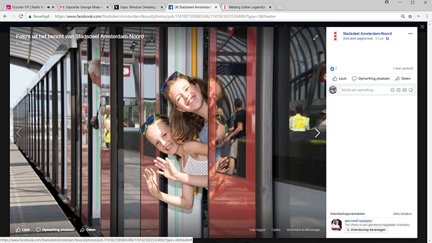Click Vind deze pagina leuk link
Viewport: 432px width, 243px height.
tap(358, 39)
